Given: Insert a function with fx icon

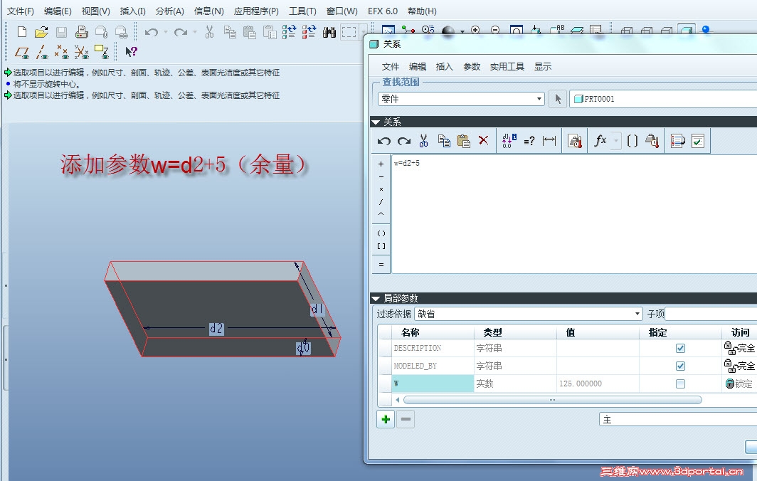Looking at the screenshot, I should (x=600, y=141).
